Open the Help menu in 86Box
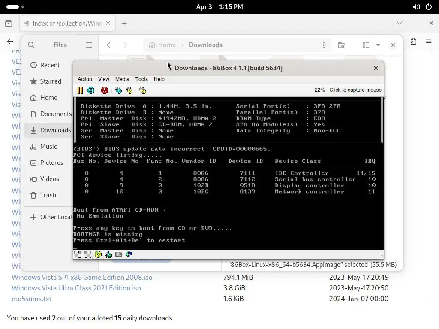Image resolution: width=439 pixels, height=329 pixels. (x=159, y=79)
